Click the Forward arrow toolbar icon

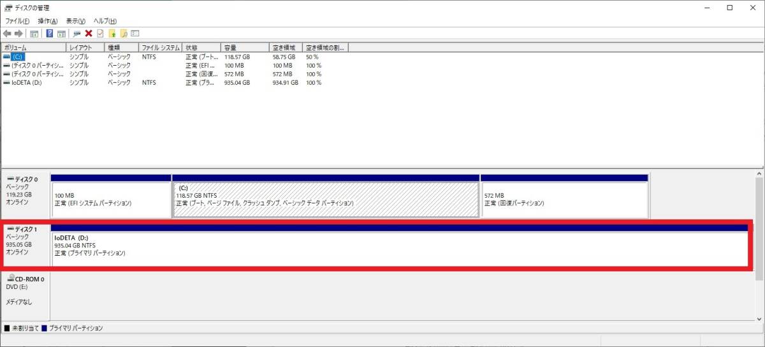(x=18, y=33)
